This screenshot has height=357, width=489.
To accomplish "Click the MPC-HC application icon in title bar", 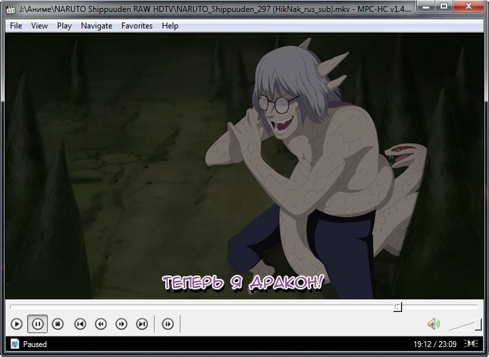I will 11,9.
